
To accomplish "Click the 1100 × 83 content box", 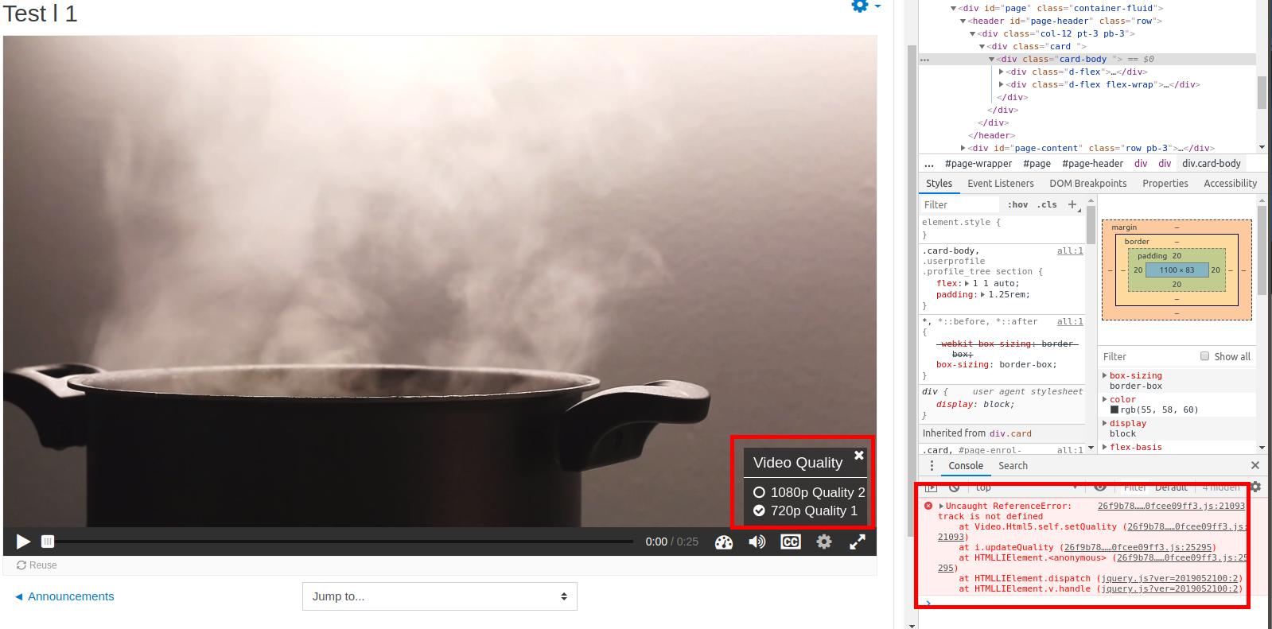I will [x=1177, y=270].
